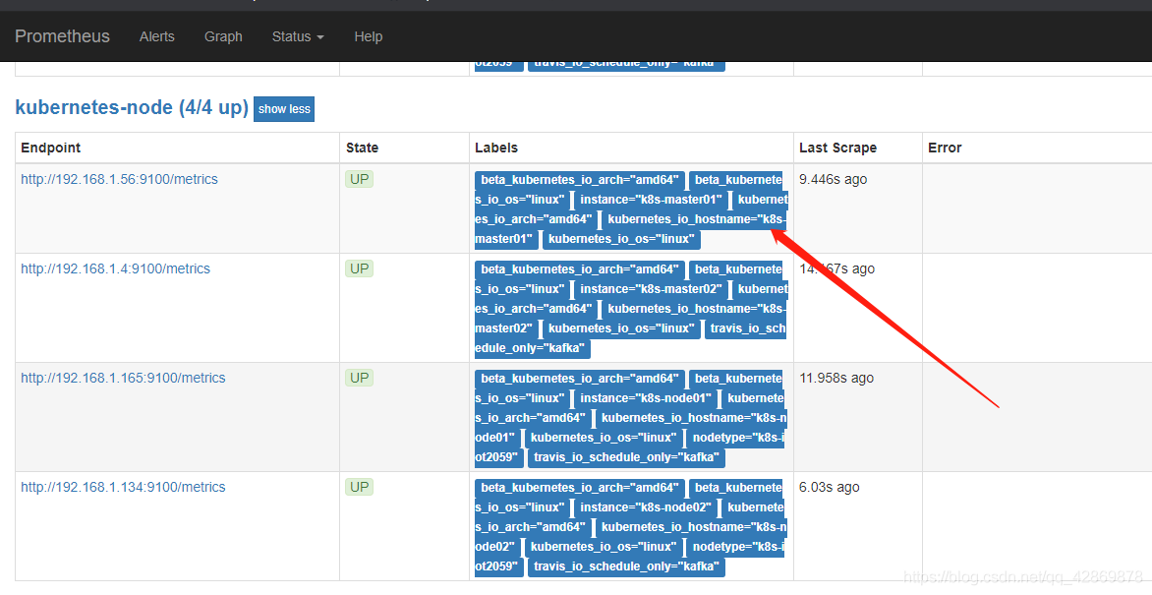Click nodetype label in k8s-node02 row
Screen dimensions: 1152x595
click(x=737, y=547)
